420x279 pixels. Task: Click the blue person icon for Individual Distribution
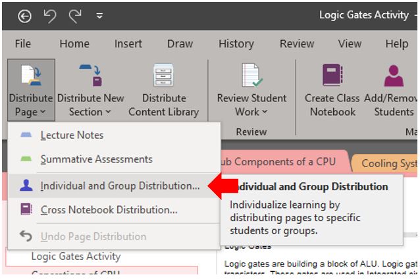[x=26, y=186]
